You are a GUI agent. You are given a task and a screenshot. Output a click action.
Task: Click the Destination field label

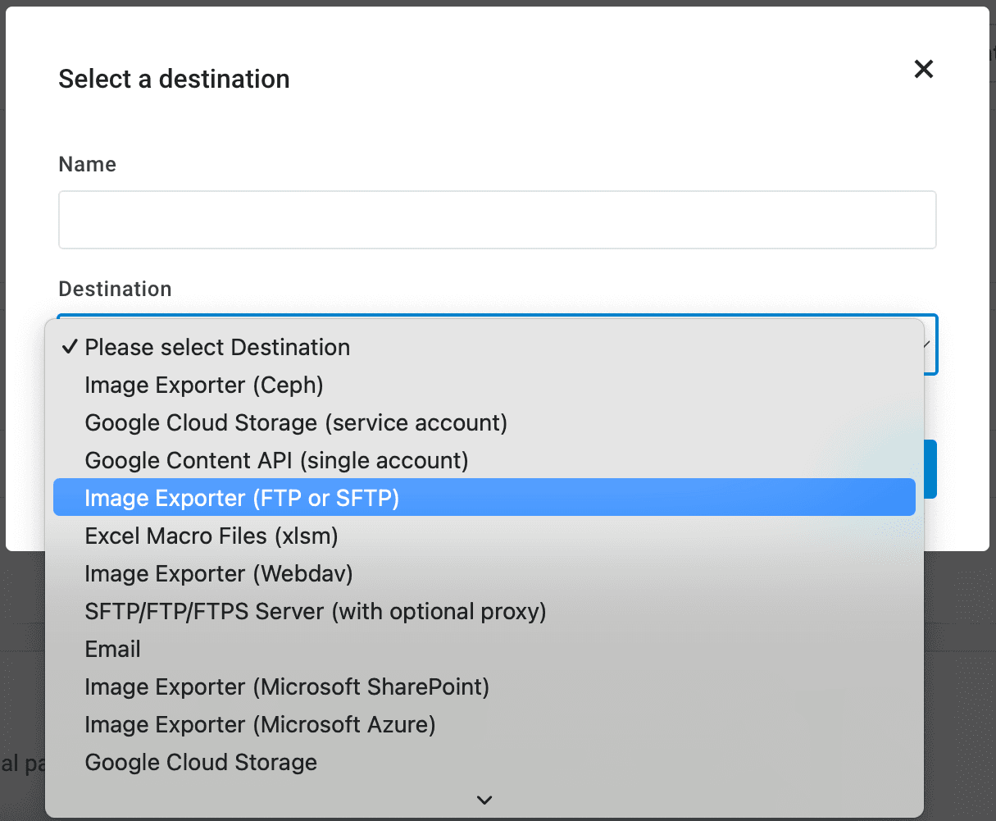coord(115,290)
